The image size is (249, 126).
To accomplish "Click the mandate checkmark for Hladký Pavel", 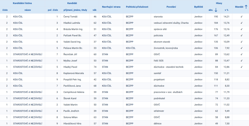I will pos(242,67).
